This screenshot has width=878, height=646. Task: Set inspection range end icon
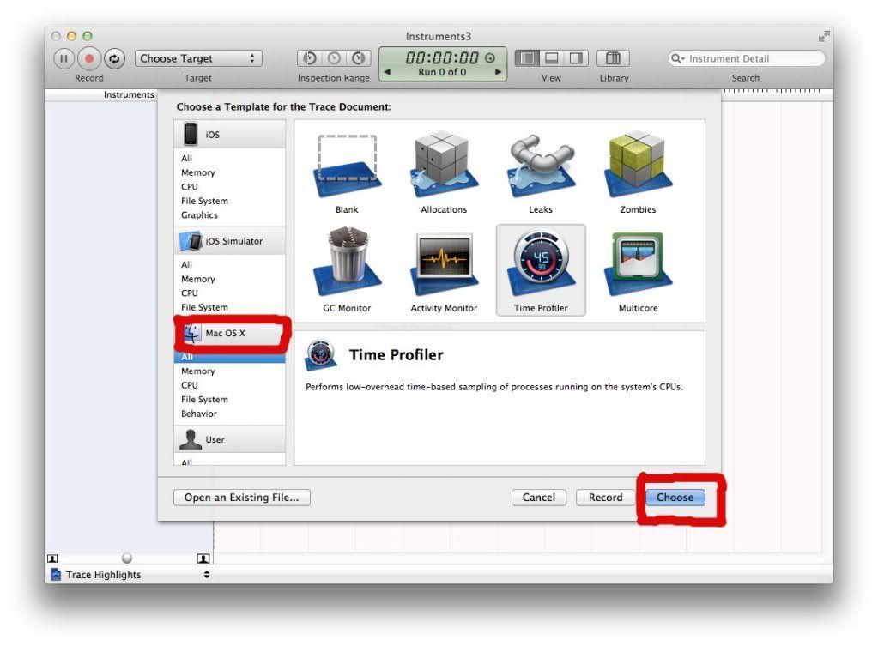[359, 58]
